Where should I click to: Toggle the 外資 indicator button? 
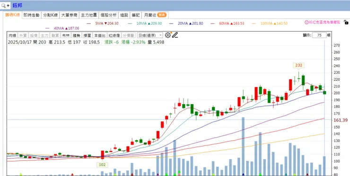pos(23,35)
